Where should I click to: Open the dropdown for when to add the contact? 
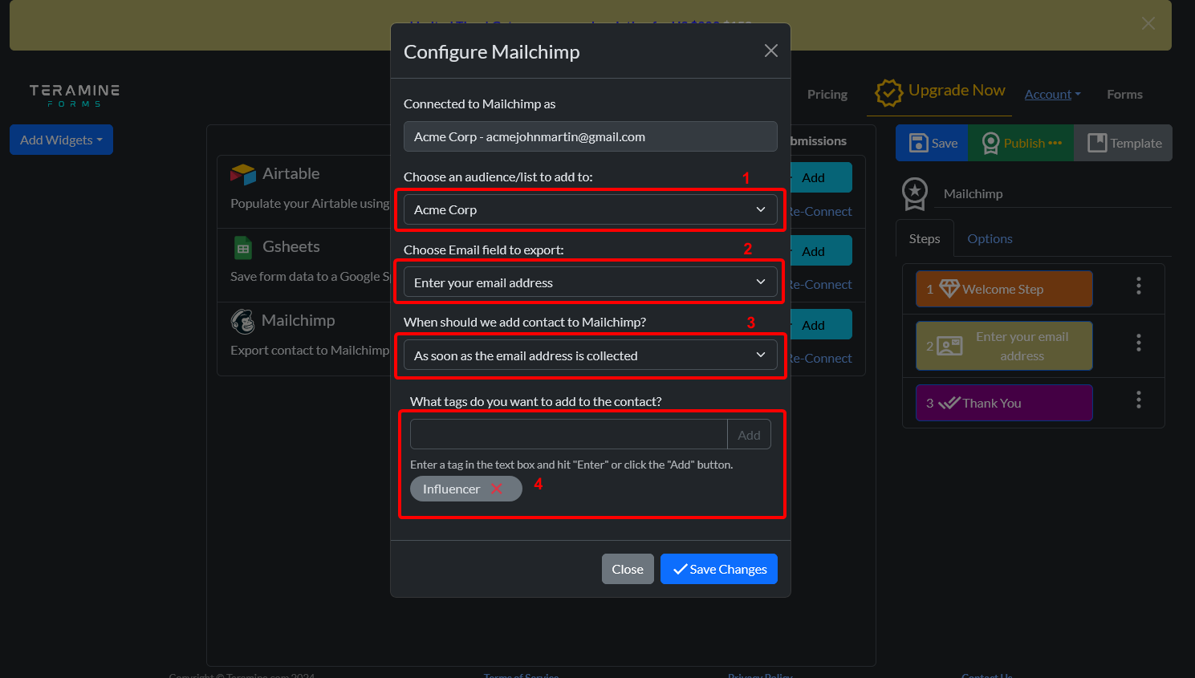point(590,355)
